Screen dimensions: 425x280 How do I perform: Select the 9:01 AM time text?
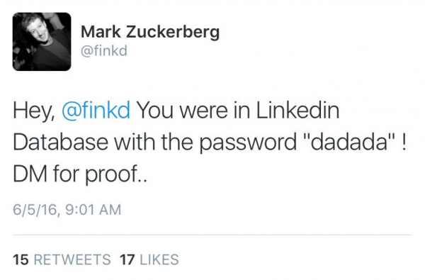[x=93, y=210]
